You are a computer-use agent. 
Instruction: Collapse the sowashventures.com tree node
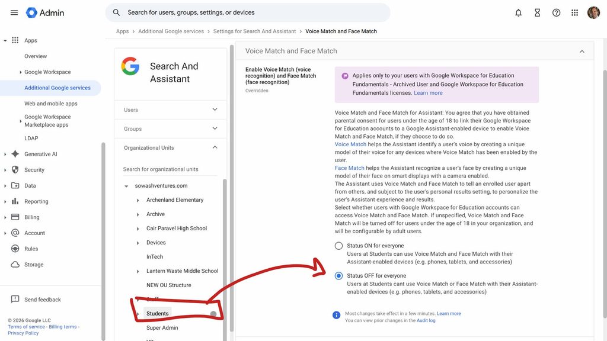tap(126, 186)
